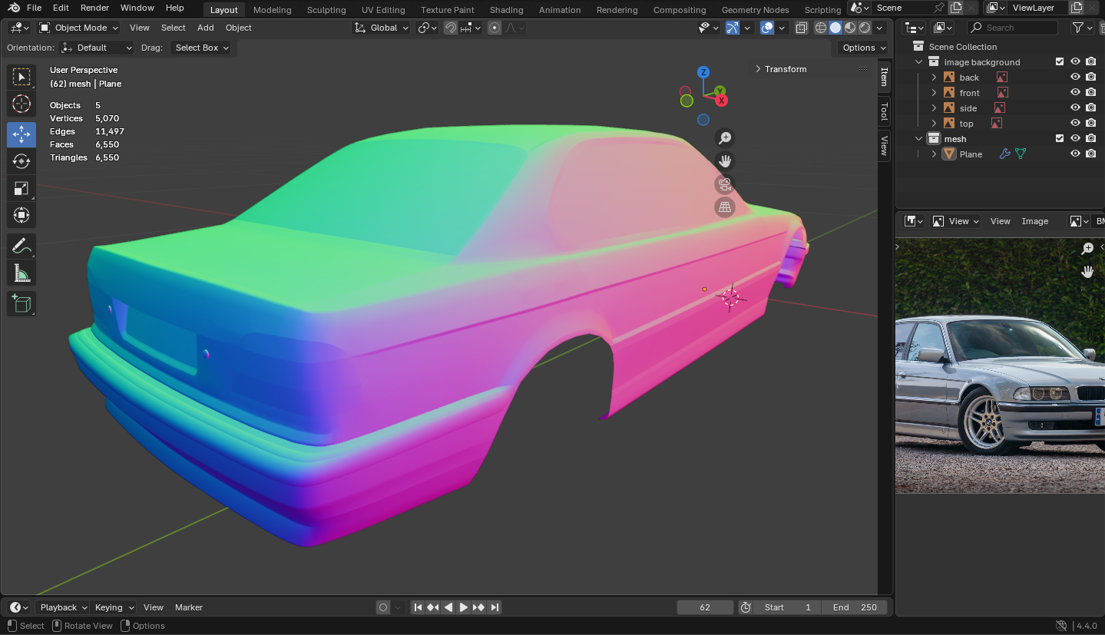This screenshot has height=635, width=1105.
Task: Switch to the Sculpting workspace tab
Action: tap(326, 10)
